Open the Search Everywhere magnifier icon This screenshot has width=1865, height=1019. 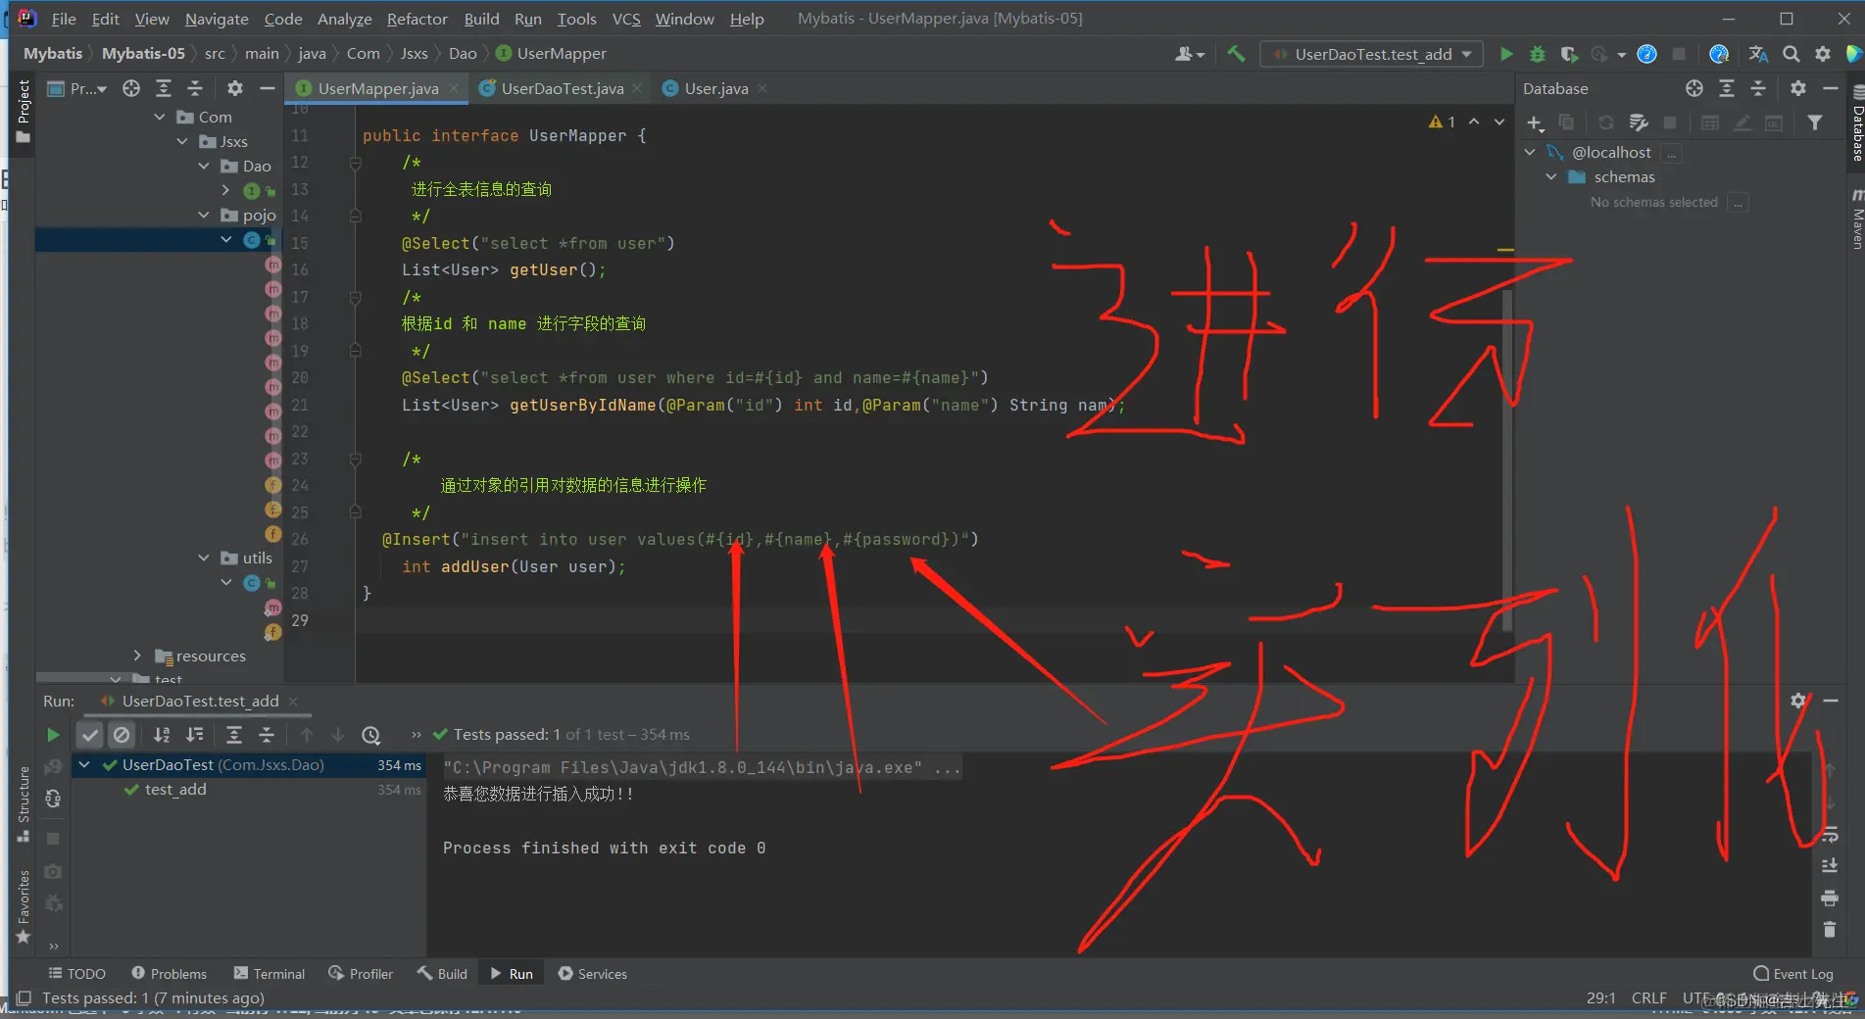pos(1791,54)
